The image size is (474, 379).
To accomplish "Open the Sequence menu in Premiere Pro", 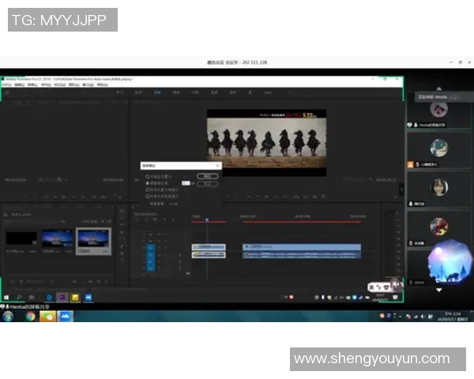I will (x=46, y=84).
